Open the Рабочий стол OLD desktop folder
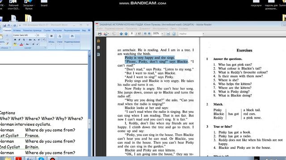Screen dimensions: 286x160 pyautogui.click(x=13, y=5)
